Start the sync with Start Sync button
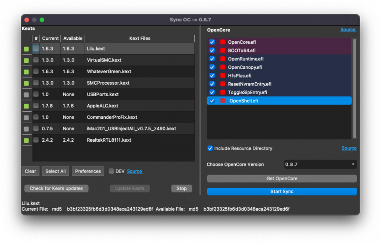The height and width of the screenshot is (243, 381). click(282, 191)
